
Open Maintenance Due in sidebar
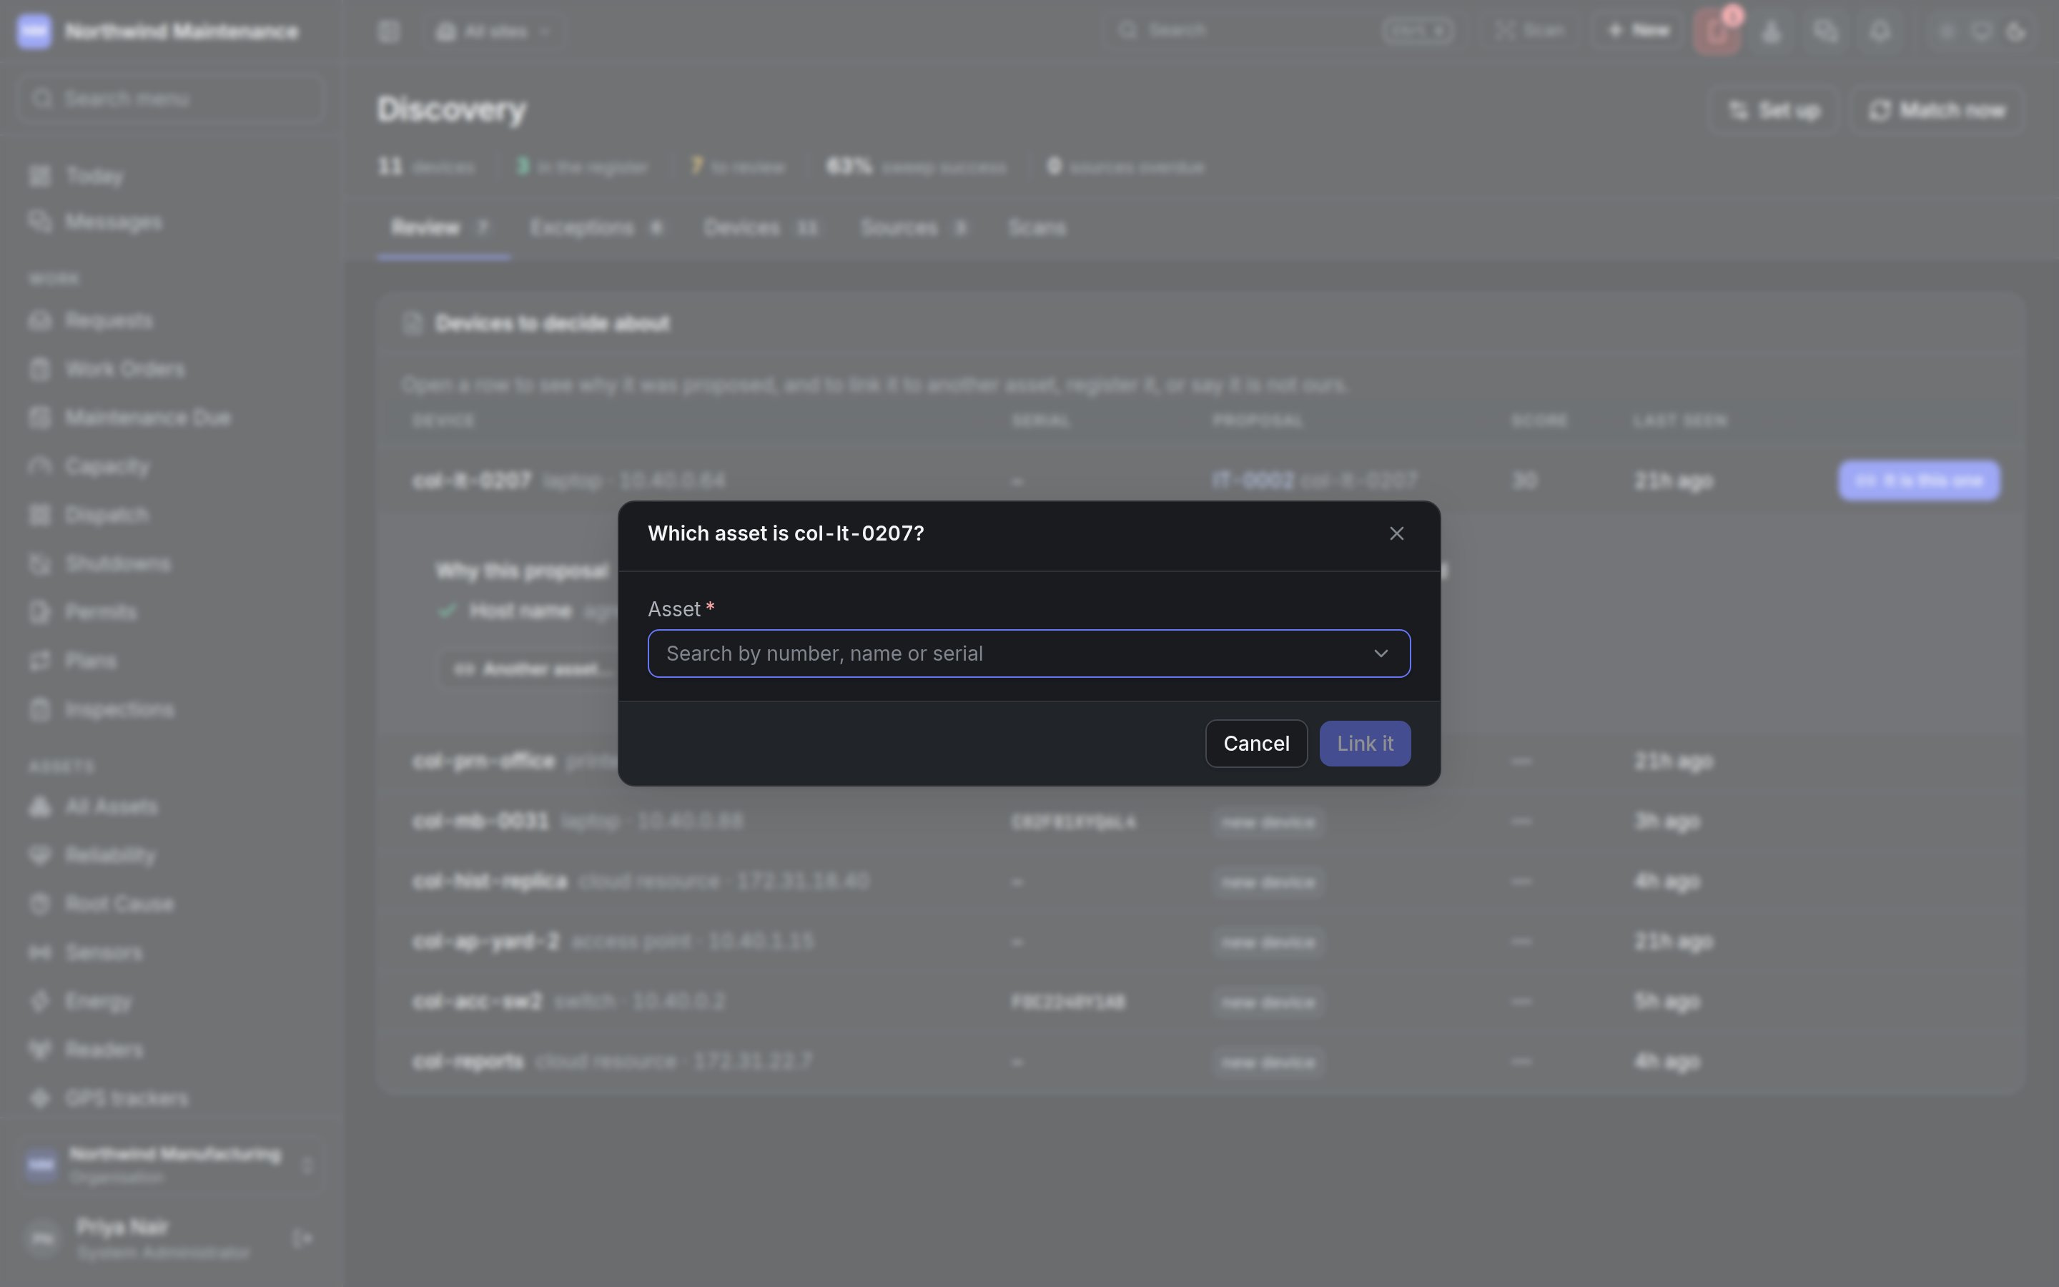170,418
